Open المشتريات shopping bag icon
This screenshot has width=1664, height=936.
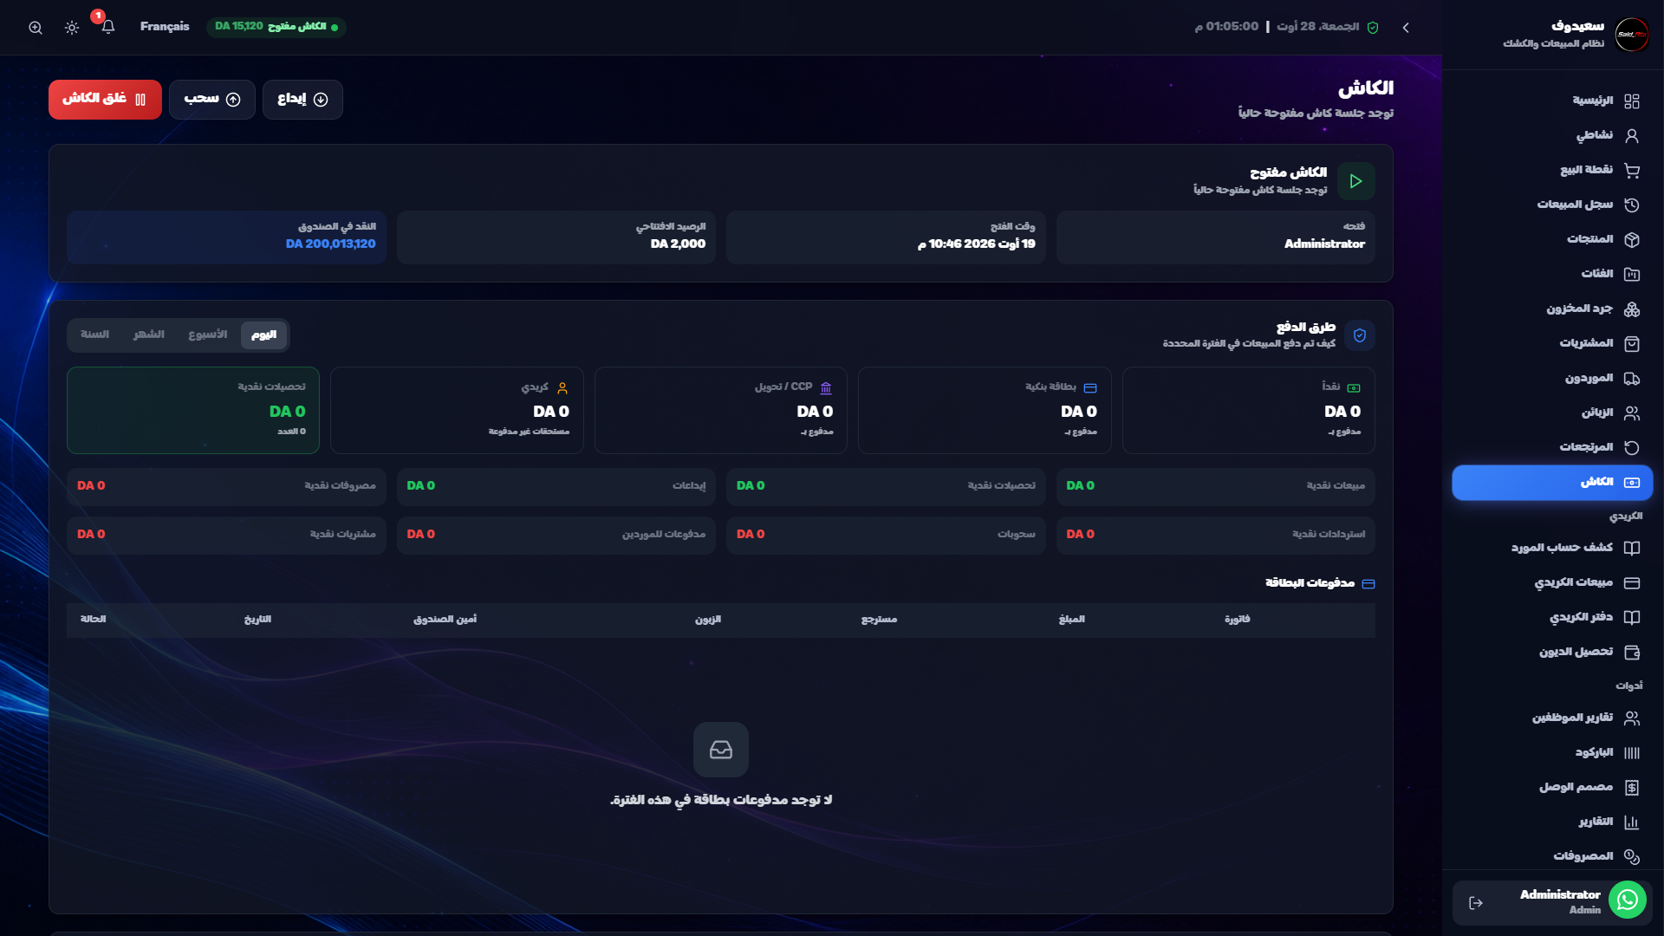click(1631, 344)
